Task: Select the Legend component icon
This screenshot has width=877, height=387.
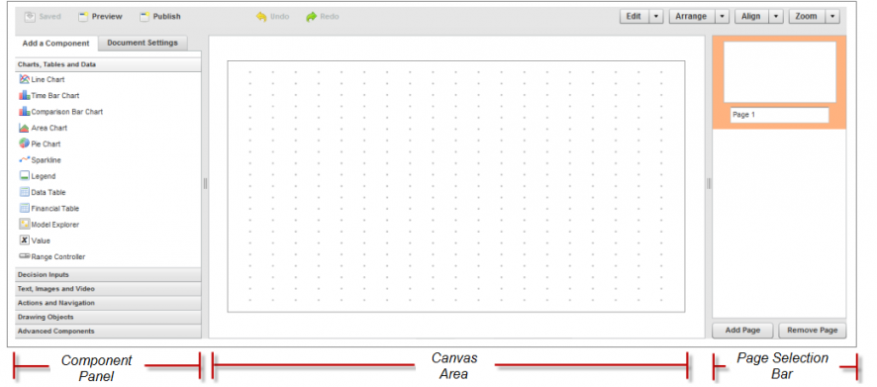Action: pyautogui.click(x=24, y=176)
